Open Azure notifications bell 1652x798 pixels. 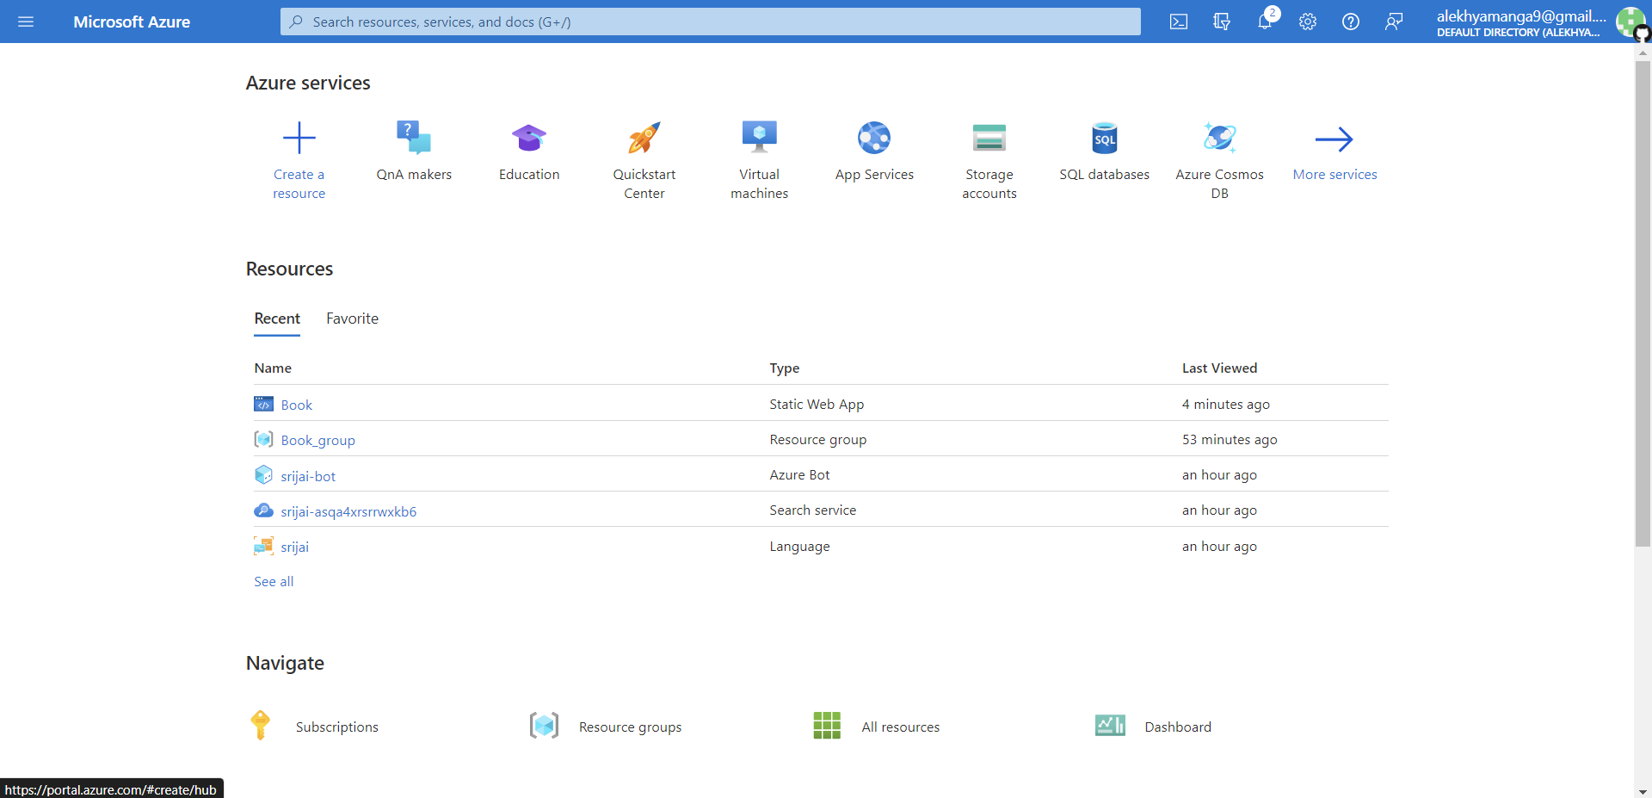[1265, 22]
